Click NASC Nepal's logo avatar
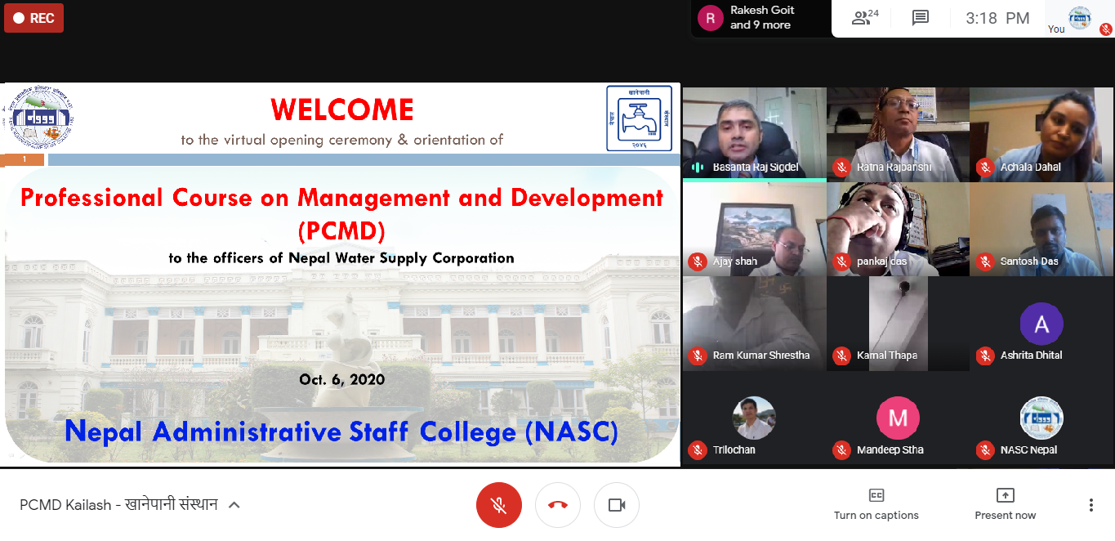1115x541 pixels. tap(1041, 418)
